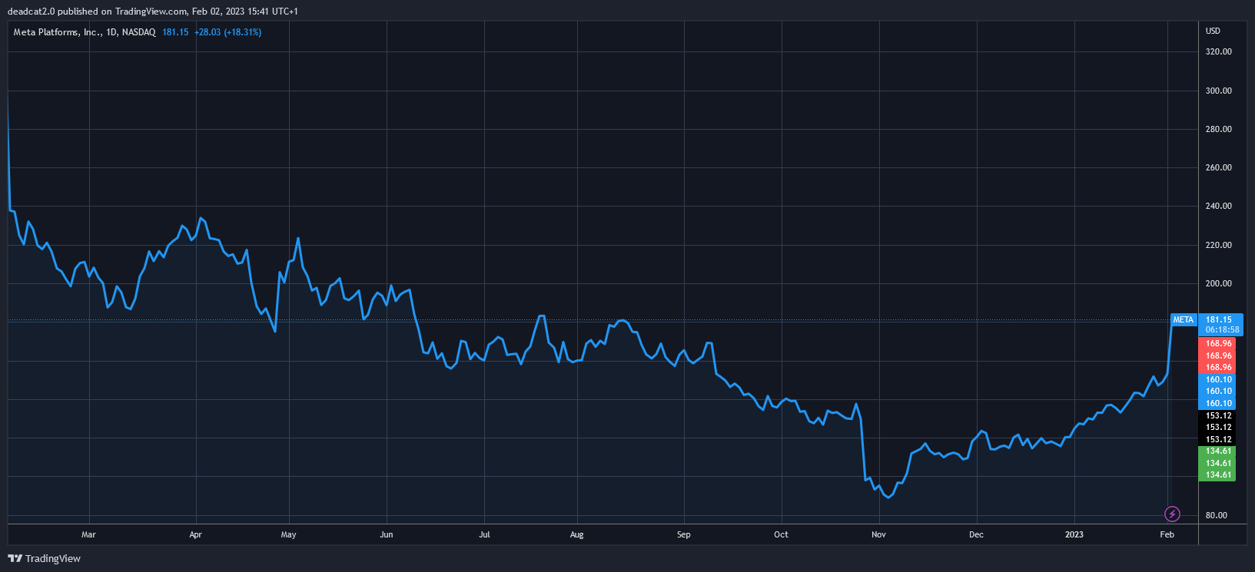Click the 06:18:58 bar countdown timer
The image size is (1255, 572).
[x=1222, y=329]
